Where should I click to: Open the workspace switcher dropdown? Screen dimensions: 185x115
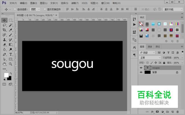click(173, 9)
